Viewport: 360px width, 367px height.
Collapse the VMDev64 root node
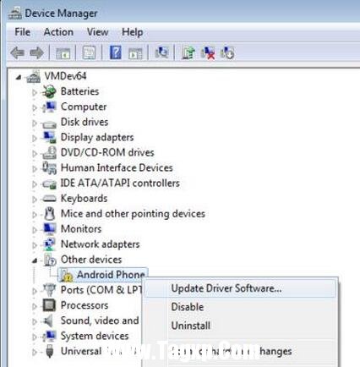point(19,77)
